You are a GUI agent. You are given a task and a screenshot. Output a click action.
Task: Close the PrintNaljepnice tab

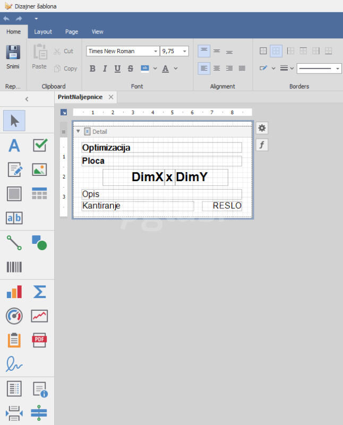click(x=111, y=97)
